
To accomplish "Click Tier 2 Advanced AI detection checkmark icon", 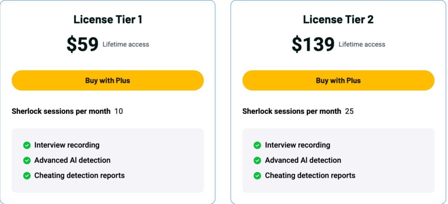I will tap(257, 160).
